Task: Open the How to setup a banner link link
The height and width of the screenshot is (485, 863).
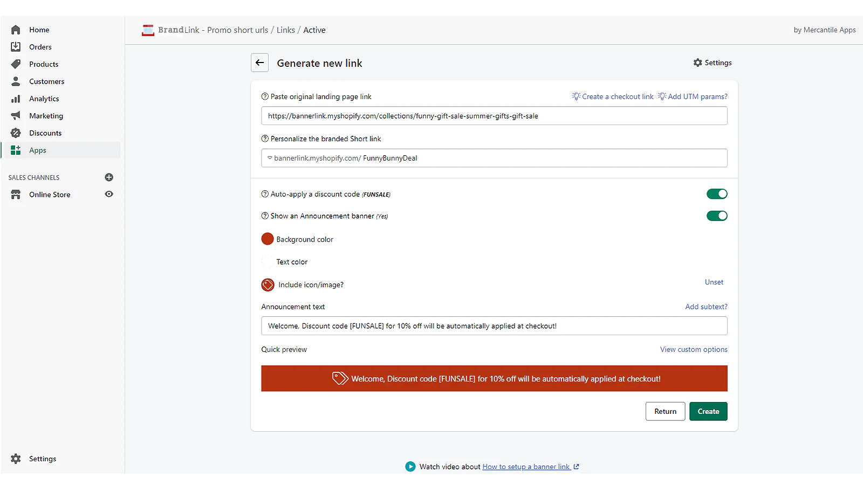Action: click(x=526, y=467)
